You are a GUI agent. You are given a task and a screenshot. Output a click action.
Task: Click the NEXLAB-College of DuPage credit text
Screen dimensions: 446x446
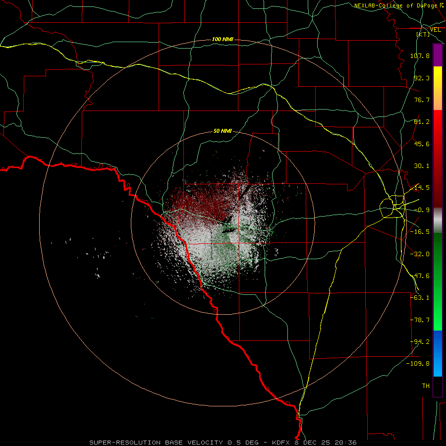tap(395, 5)
